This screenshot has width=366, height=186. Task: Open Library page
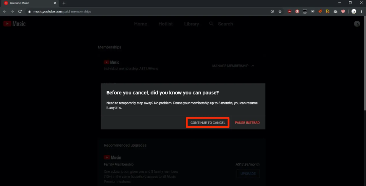[x=192, y=24]
